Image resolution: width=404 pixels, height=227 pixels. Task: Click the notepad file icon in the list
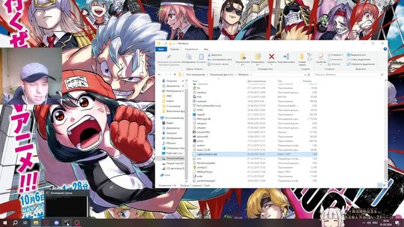point(194,101)
